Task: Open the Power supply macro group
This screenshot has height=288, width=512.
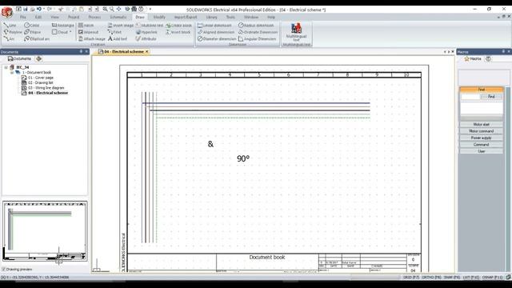Action: 481,138
